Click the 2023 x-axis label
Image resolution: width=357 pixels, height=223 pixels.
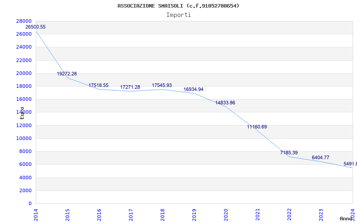[x=321, y=215]
